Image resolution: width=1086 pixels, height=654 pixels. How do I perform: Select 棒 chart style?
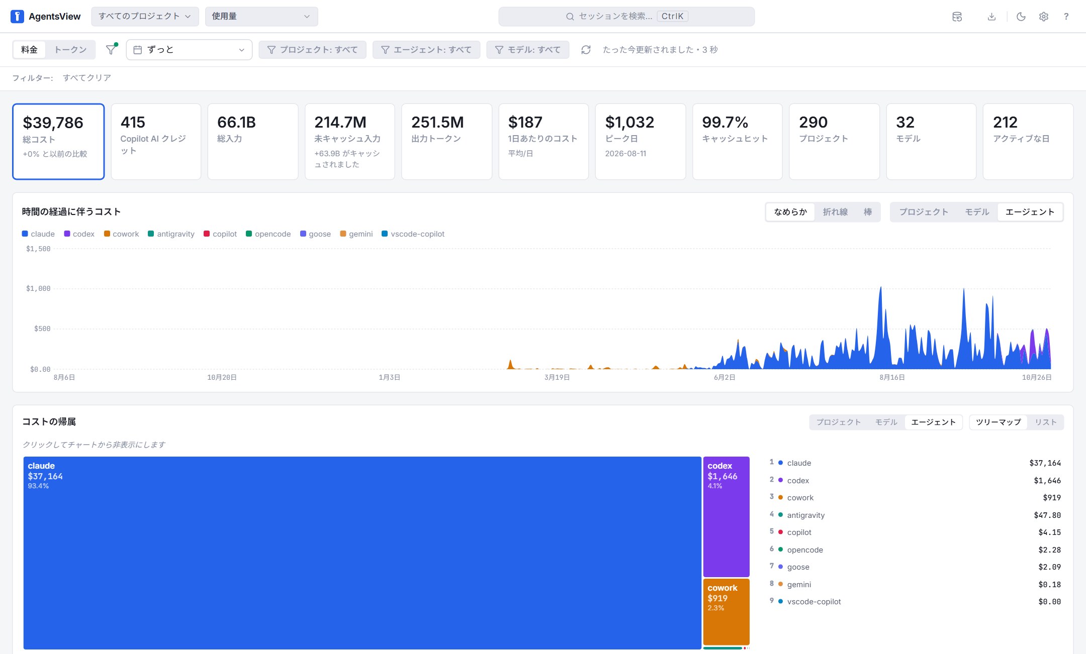[x=868, y=212]
